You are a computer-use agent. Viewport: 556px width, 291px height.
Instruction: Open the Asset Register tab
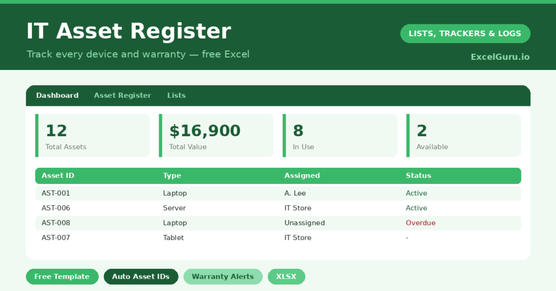pyautogui.click(x=122, y=96)
